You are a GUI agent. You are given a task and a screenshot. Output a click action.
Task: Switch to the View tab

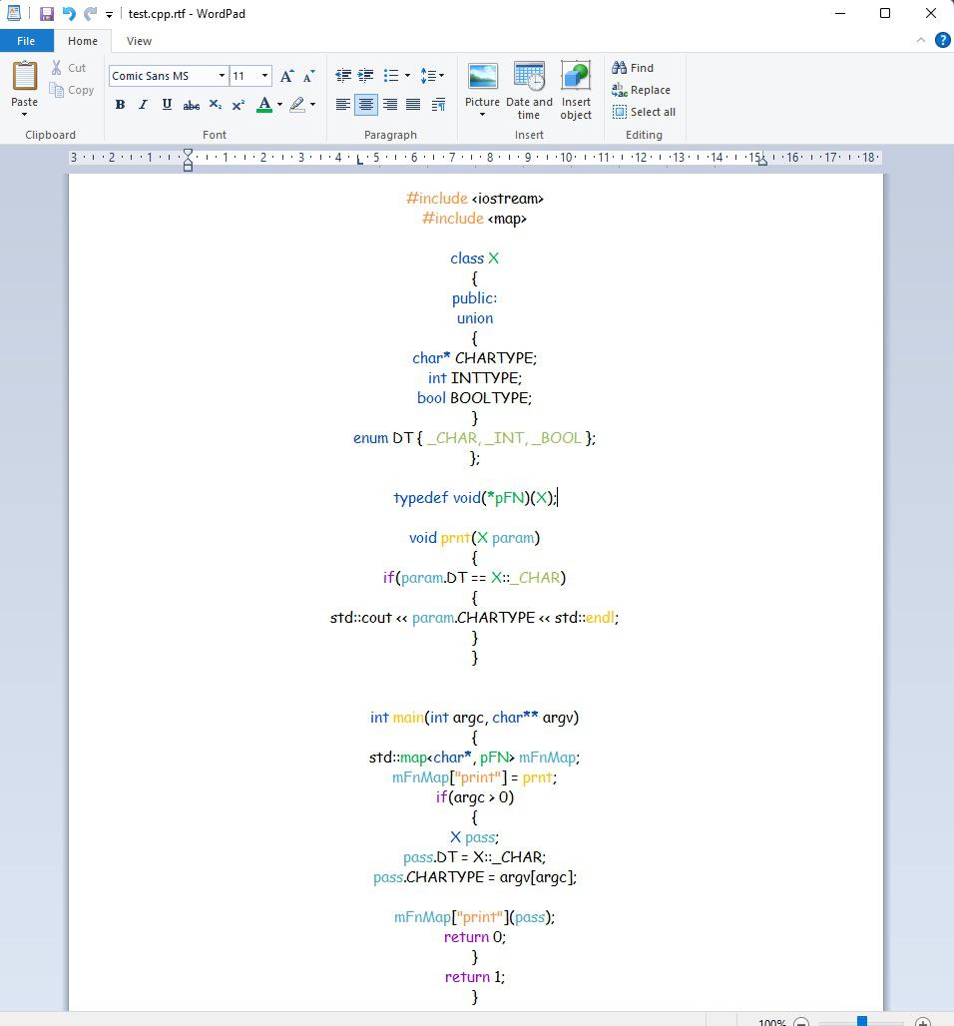pos(139,41)
